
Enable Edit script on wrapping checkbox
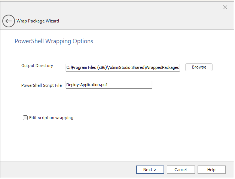[x=25, y=118]
